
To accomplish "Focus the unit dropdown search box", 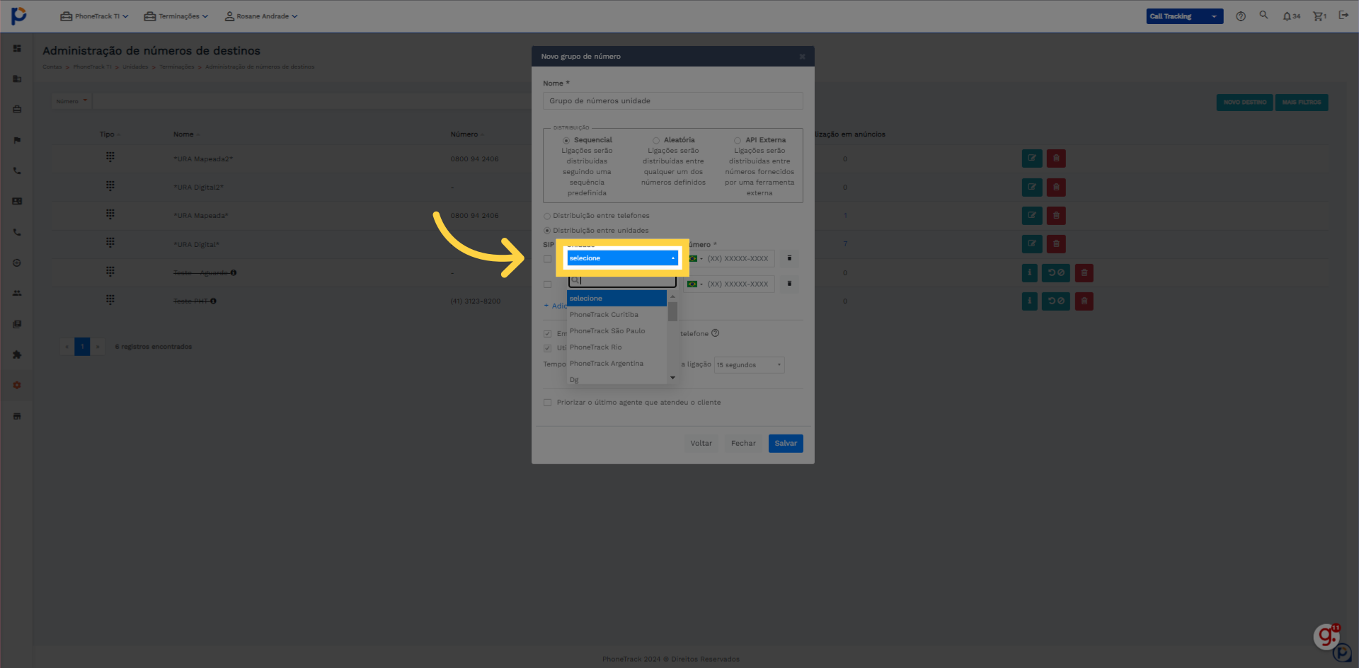I will pos(622,280).
